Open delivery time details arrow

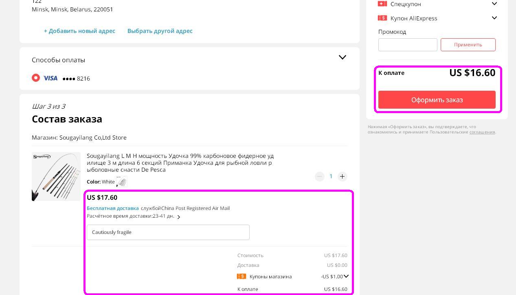178,217
